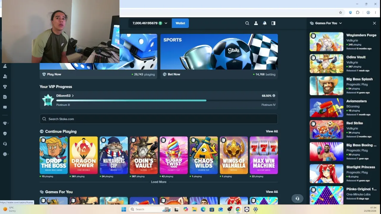Open the Windows Start menu
The height and width of the screenshot is (214, 381).
124,209
